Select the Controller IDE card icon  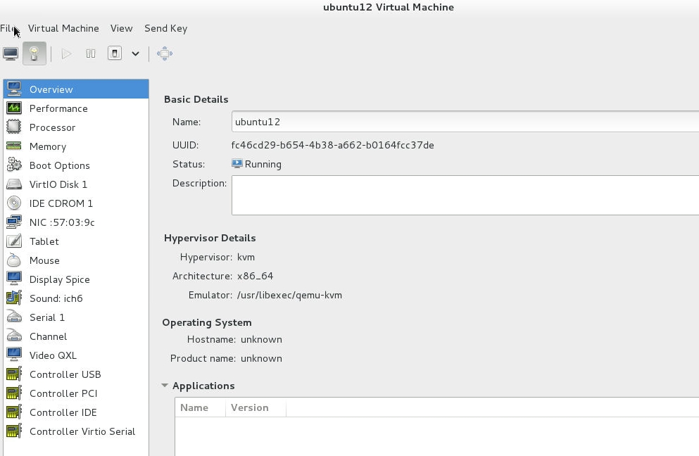click(14, 412)
